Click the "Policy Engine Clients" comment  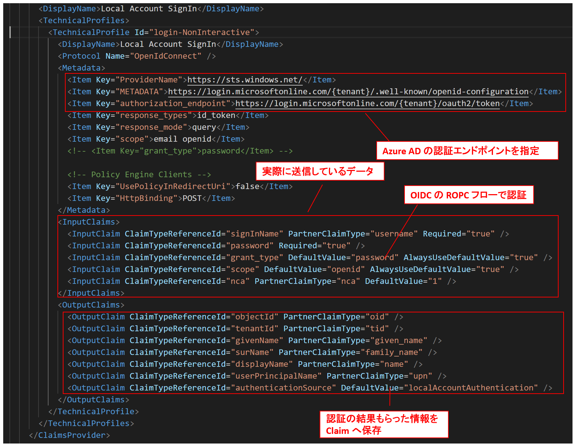coord(139,175)
